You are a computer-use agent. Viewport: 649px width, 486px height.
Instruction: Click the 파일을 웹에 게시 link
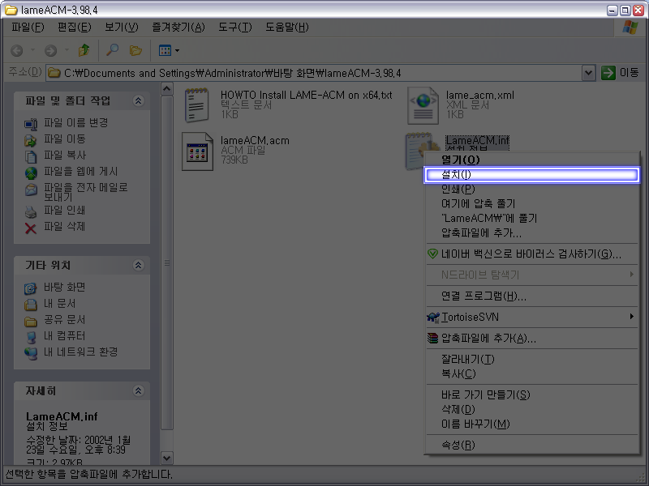pyautogui.click(x=81, y=172)
